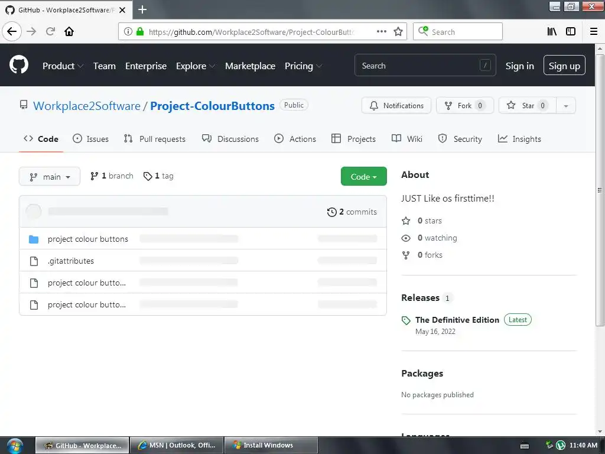The image size is (605, 454).
Task: Open the Releases heading link
Action: click(x=420, y=298)
